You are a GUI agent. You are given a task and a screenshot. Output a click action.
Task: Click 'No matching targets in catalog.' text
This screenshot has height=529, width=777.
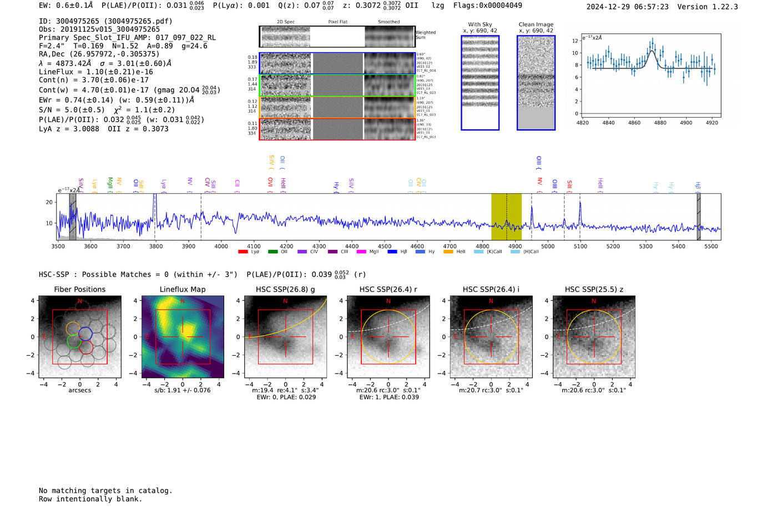[x=105, y=491]
